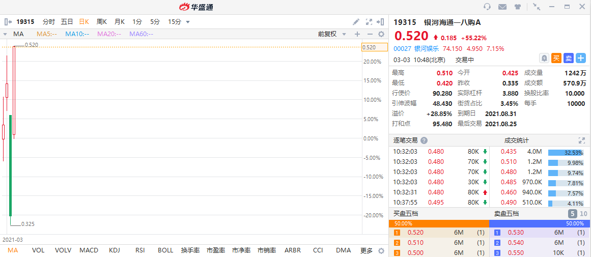This screenshot has width=591, height=257.
Task: Select CCI indicator
Action: [319, 250]
